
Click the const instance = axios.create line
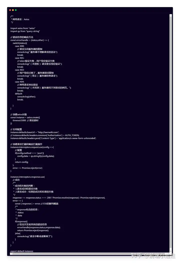[x=25, y=118]
